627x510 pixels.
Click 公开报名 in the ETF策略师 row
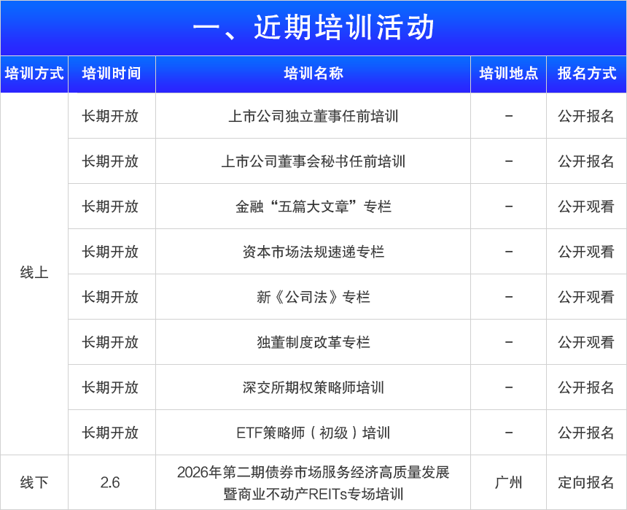[586, 433]
